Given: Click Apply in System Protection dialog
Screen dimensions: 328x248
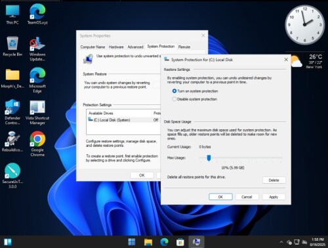Looking at the screenshot, I should pos(274,197).
